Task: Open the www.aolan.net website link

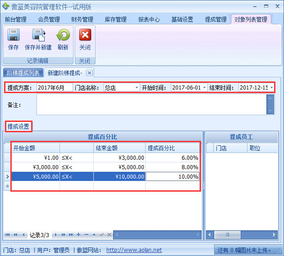Action: [134, 250]
